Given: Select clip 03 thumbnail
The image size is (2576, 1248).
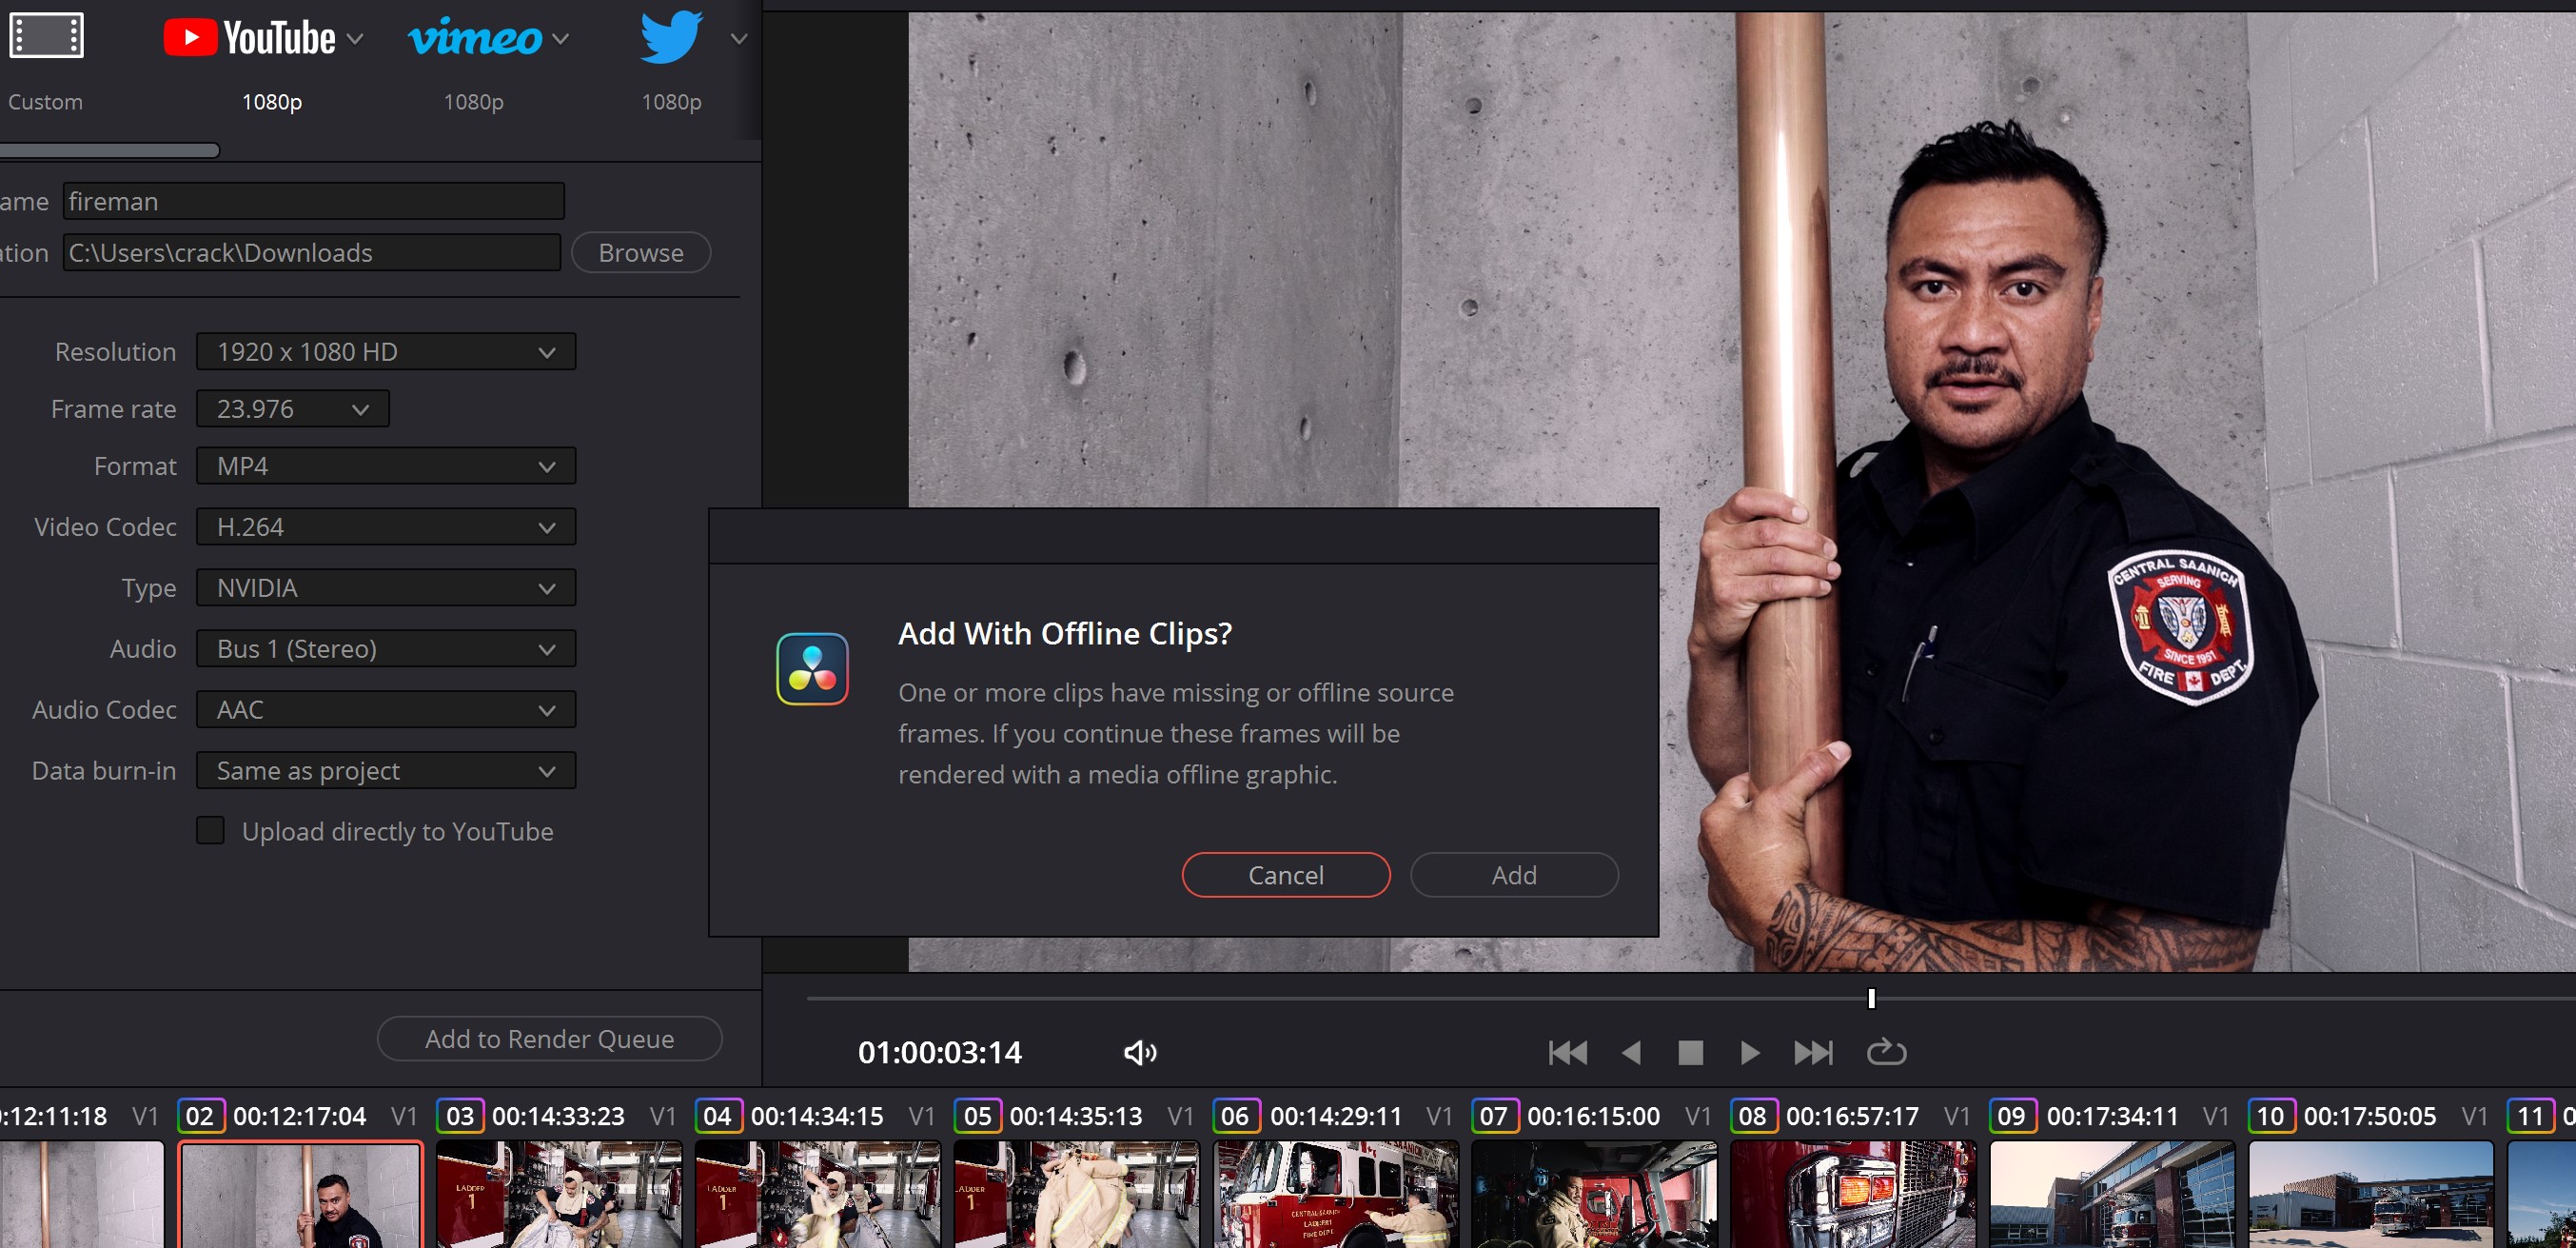Looking at the screenshot, I should [x=559, y=1194].
